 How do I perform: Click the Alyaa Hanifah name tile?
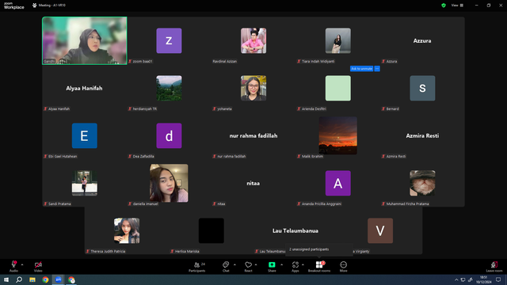[84, 88]
